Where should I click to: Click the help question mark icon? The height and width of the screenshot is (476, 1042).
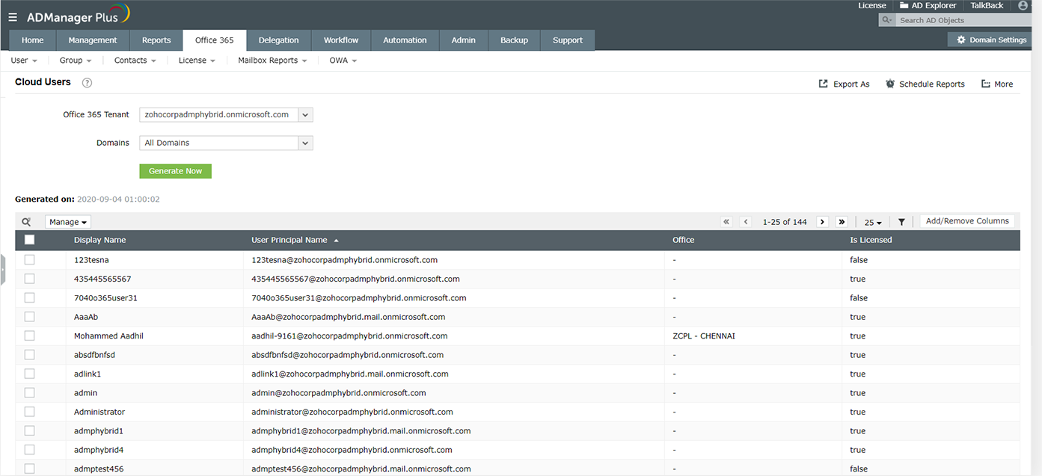pos(88,83)
